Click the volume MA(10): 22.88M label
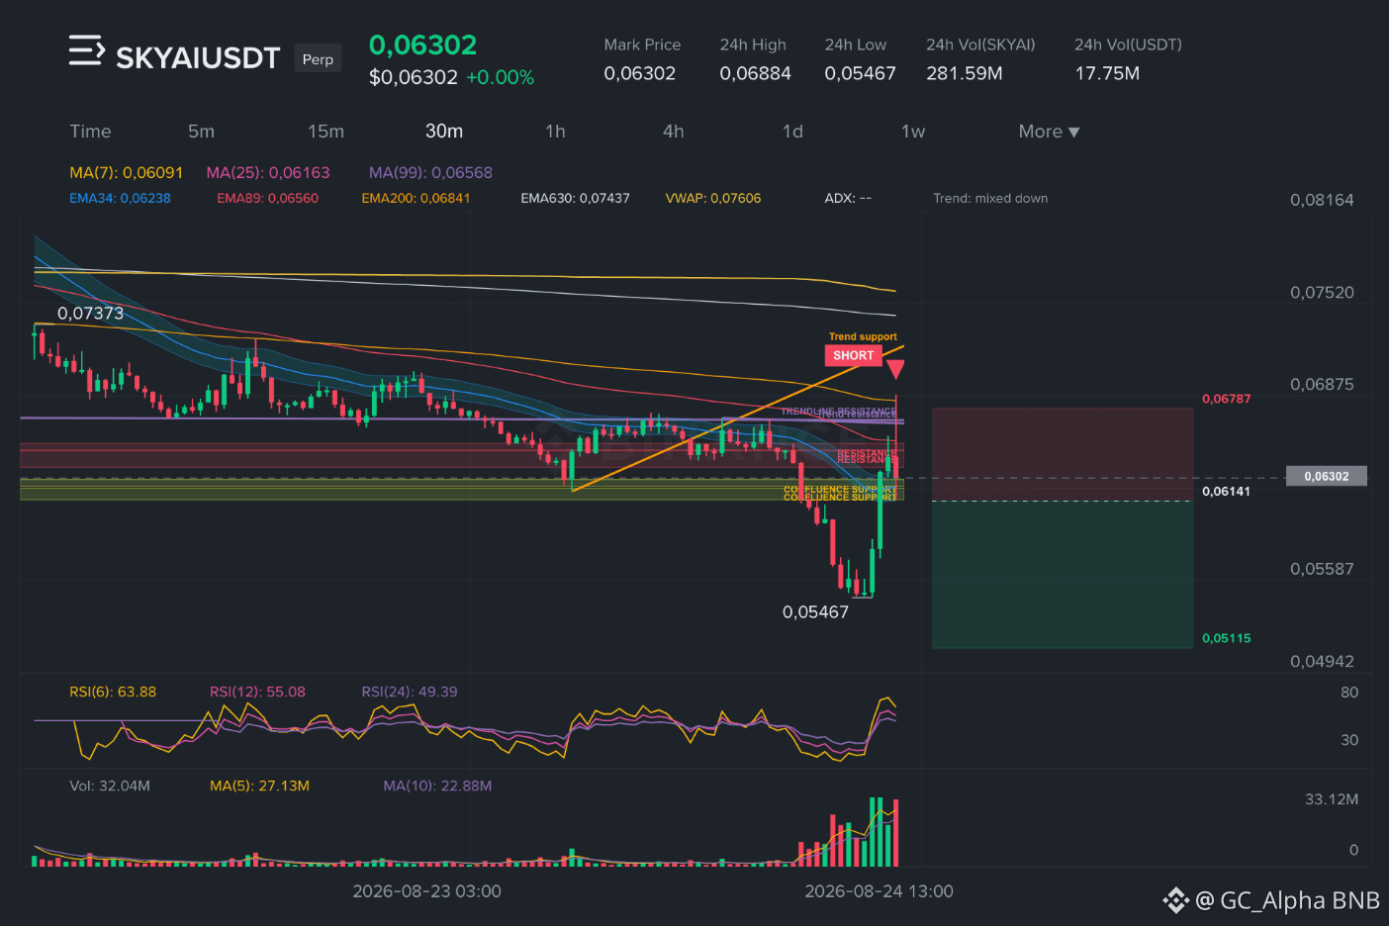 437,786
